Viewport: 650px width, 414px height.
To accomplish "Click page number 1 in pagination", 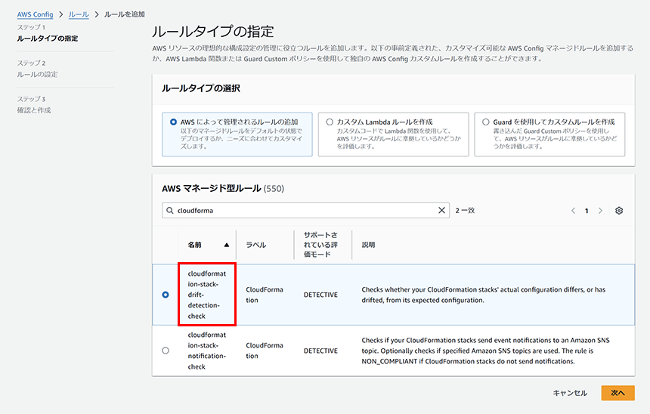I will [587, 211].
